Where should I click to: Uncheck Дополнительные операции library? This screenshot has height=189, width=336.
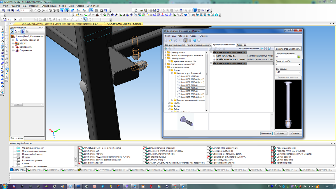coord(144,148)
